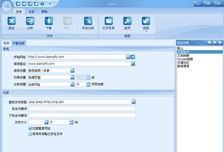Image resolution: width=224 pixels, height=152 pixels.
Task: Click the 过滤 section header
Action: click(88, 92)
